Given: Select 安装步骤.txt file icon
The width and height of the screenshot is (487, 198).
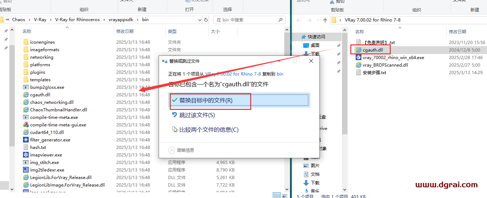Looking at the screenshot, I should coord(359,72).
